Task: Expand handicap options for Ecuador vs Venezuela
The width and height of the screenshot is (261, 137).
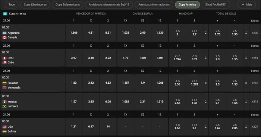Action: (x=206, y=83)
